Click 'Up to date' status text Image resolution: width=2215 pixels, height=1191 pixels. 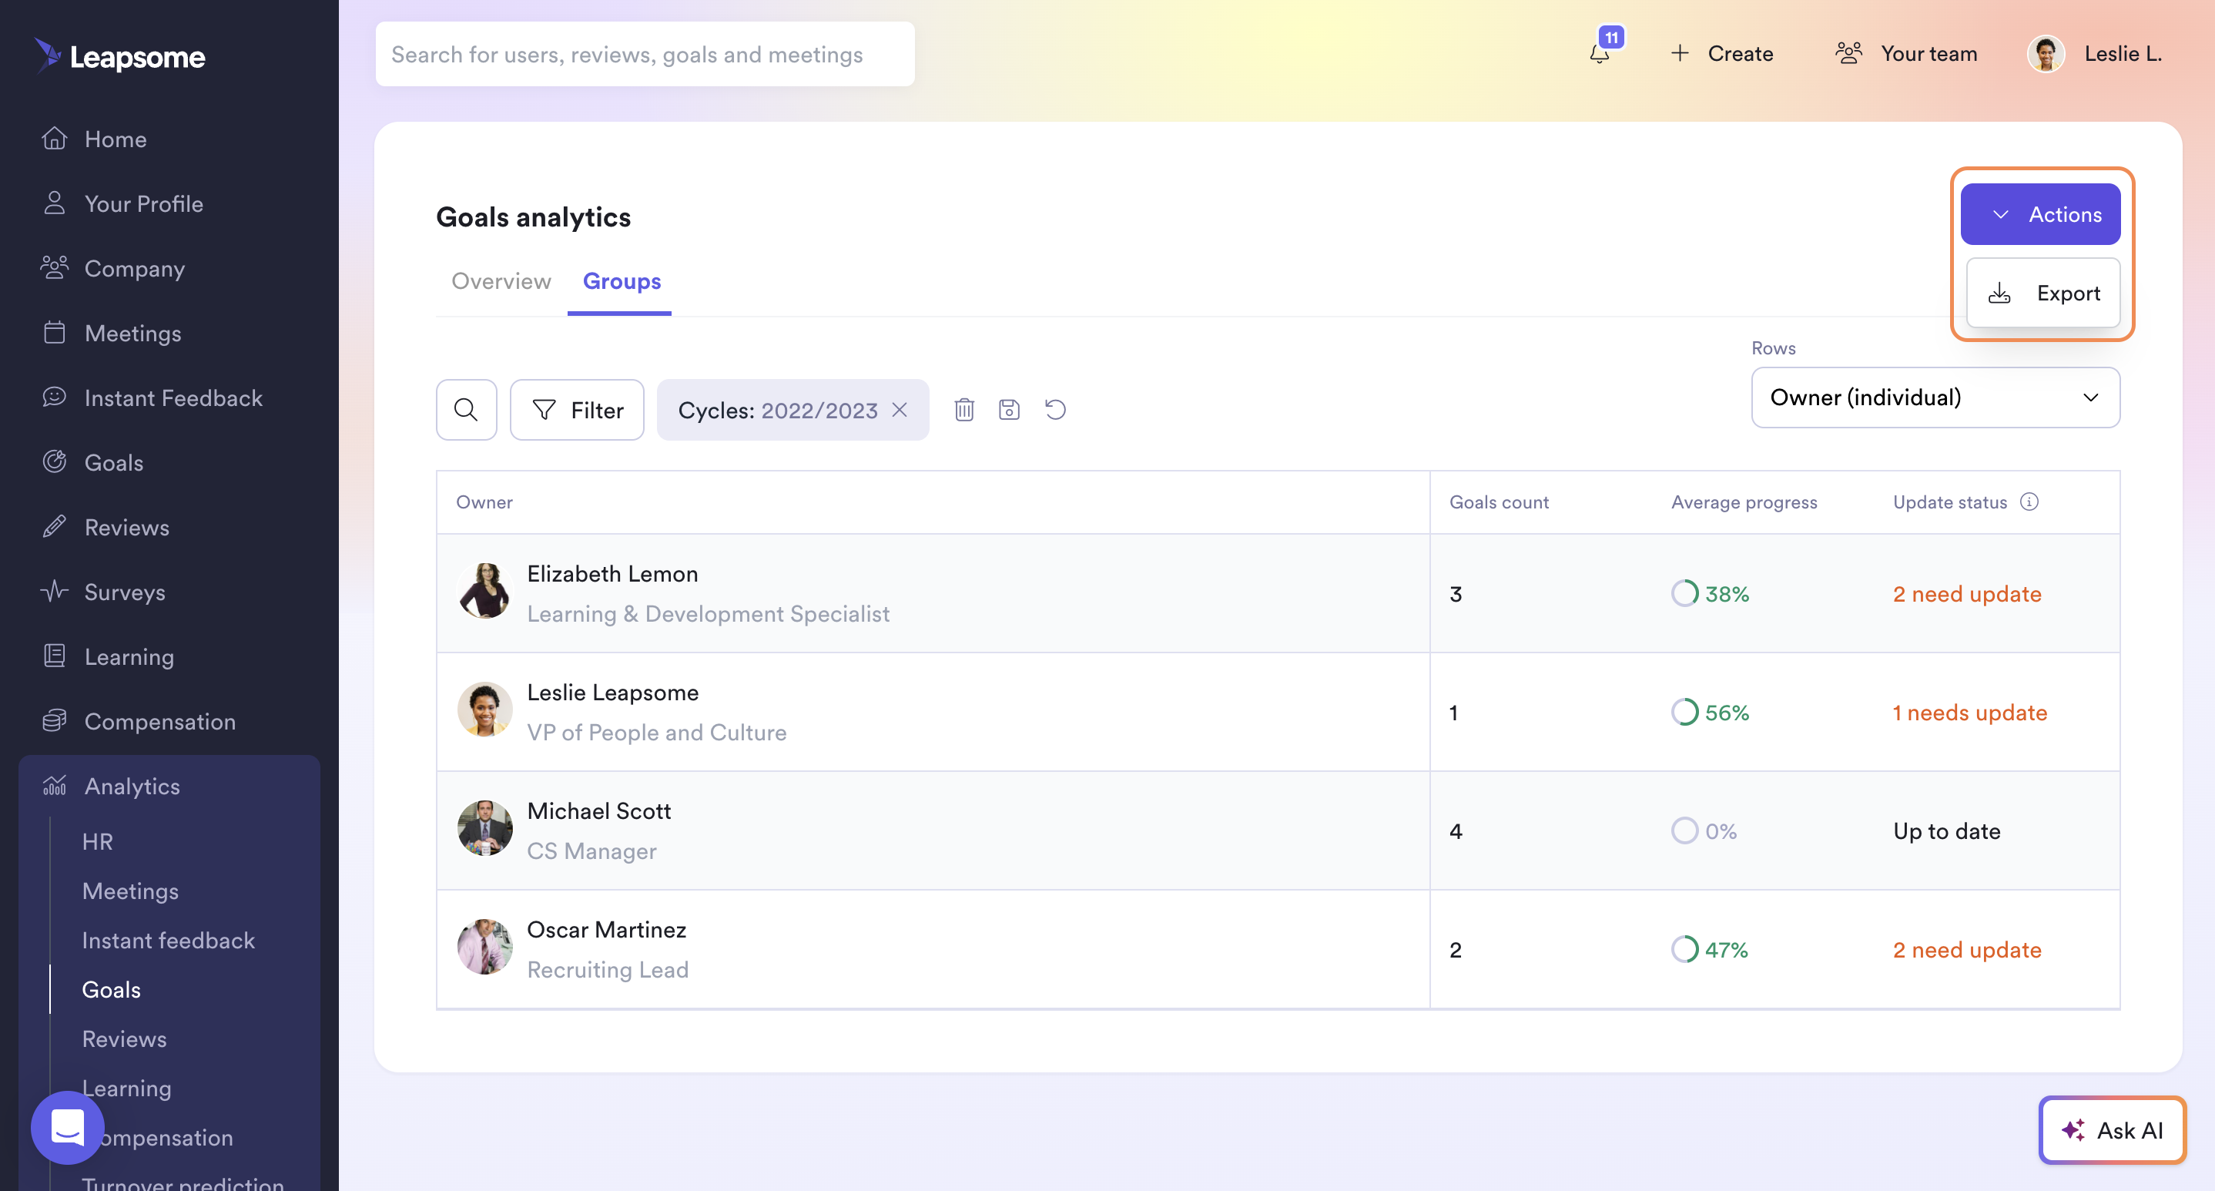point(1946,831)
